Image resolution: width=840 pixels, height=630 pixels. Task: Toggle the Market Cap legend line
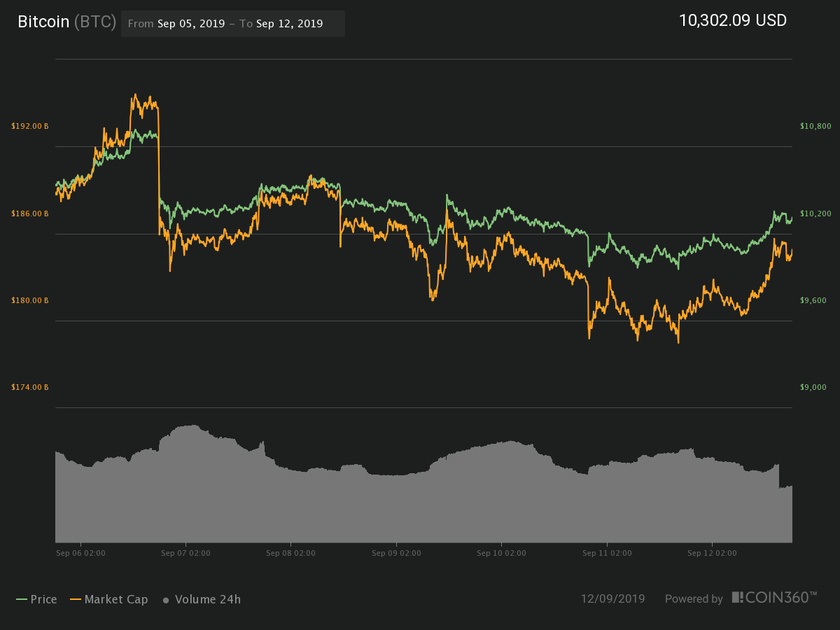(108, 599)
